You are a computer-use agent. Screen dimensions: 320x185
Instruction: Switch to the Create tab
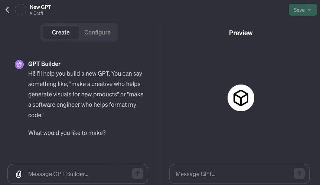pyautogui.click(x=61, y=32)
